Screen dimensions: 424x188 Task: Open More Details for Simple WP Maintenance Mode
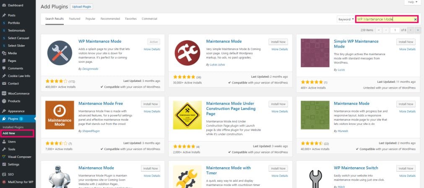[408, 49]
